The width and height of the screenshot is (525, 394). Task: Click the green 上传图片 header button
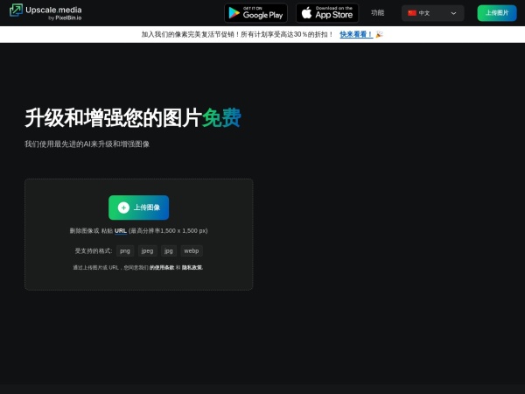[x=497, y=13]
